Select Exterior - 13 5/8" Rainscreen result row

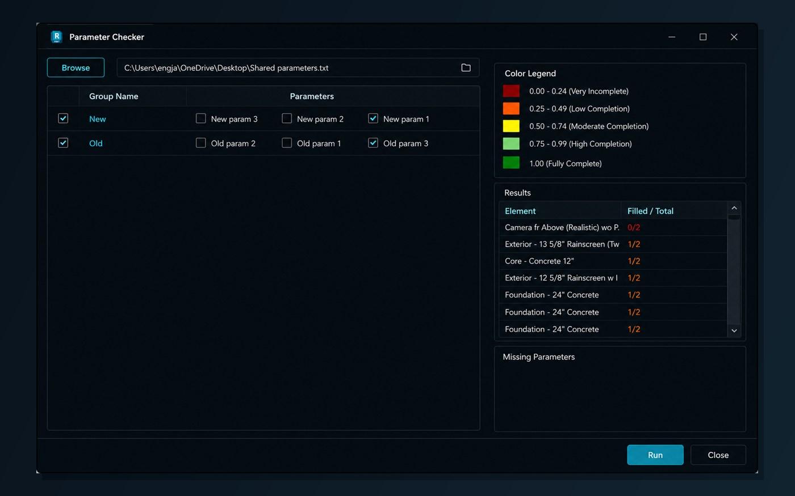point(613,244)
